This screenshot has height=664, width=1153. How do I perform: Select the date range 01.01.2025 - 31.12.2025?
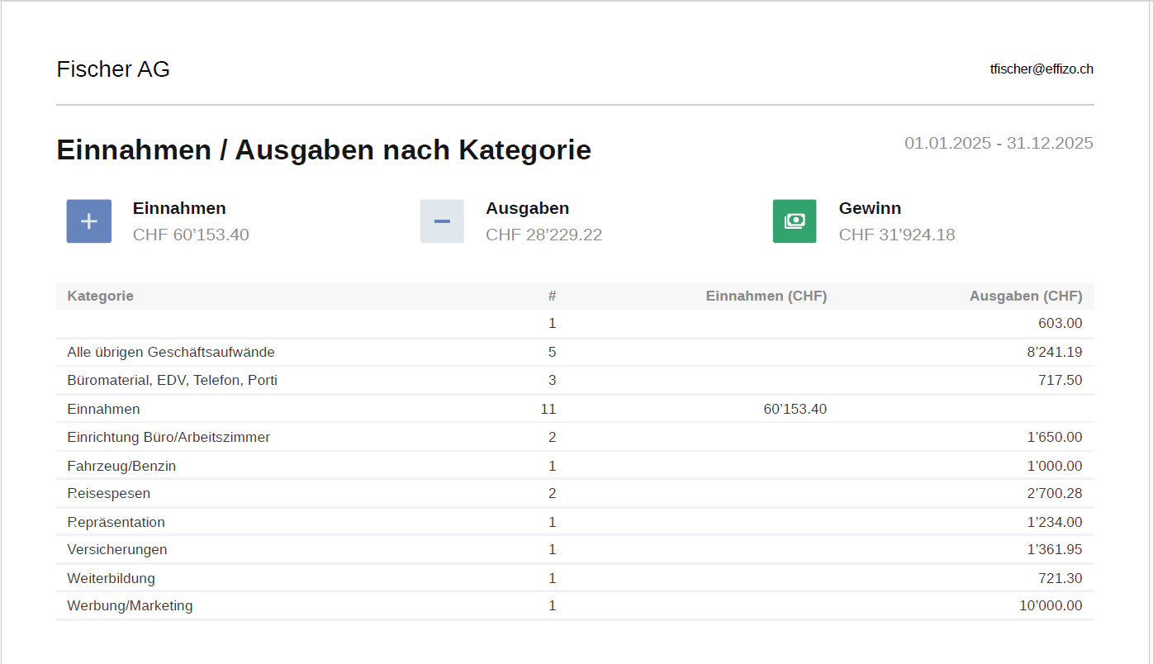999,143
